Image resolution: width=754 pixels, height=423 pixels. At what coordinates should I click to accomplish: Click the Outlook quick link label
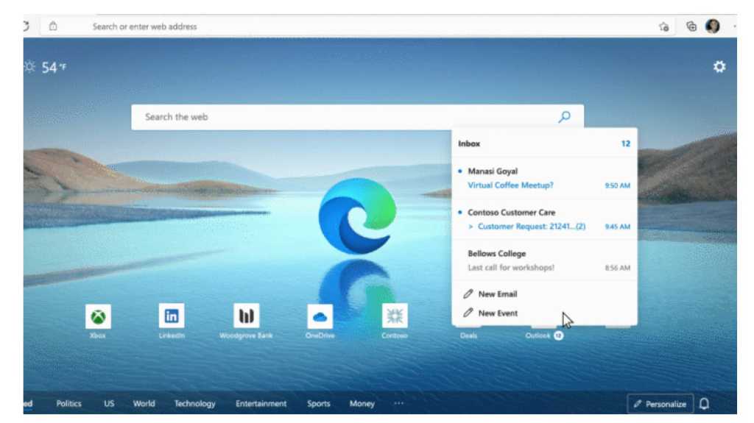[538, 335]
